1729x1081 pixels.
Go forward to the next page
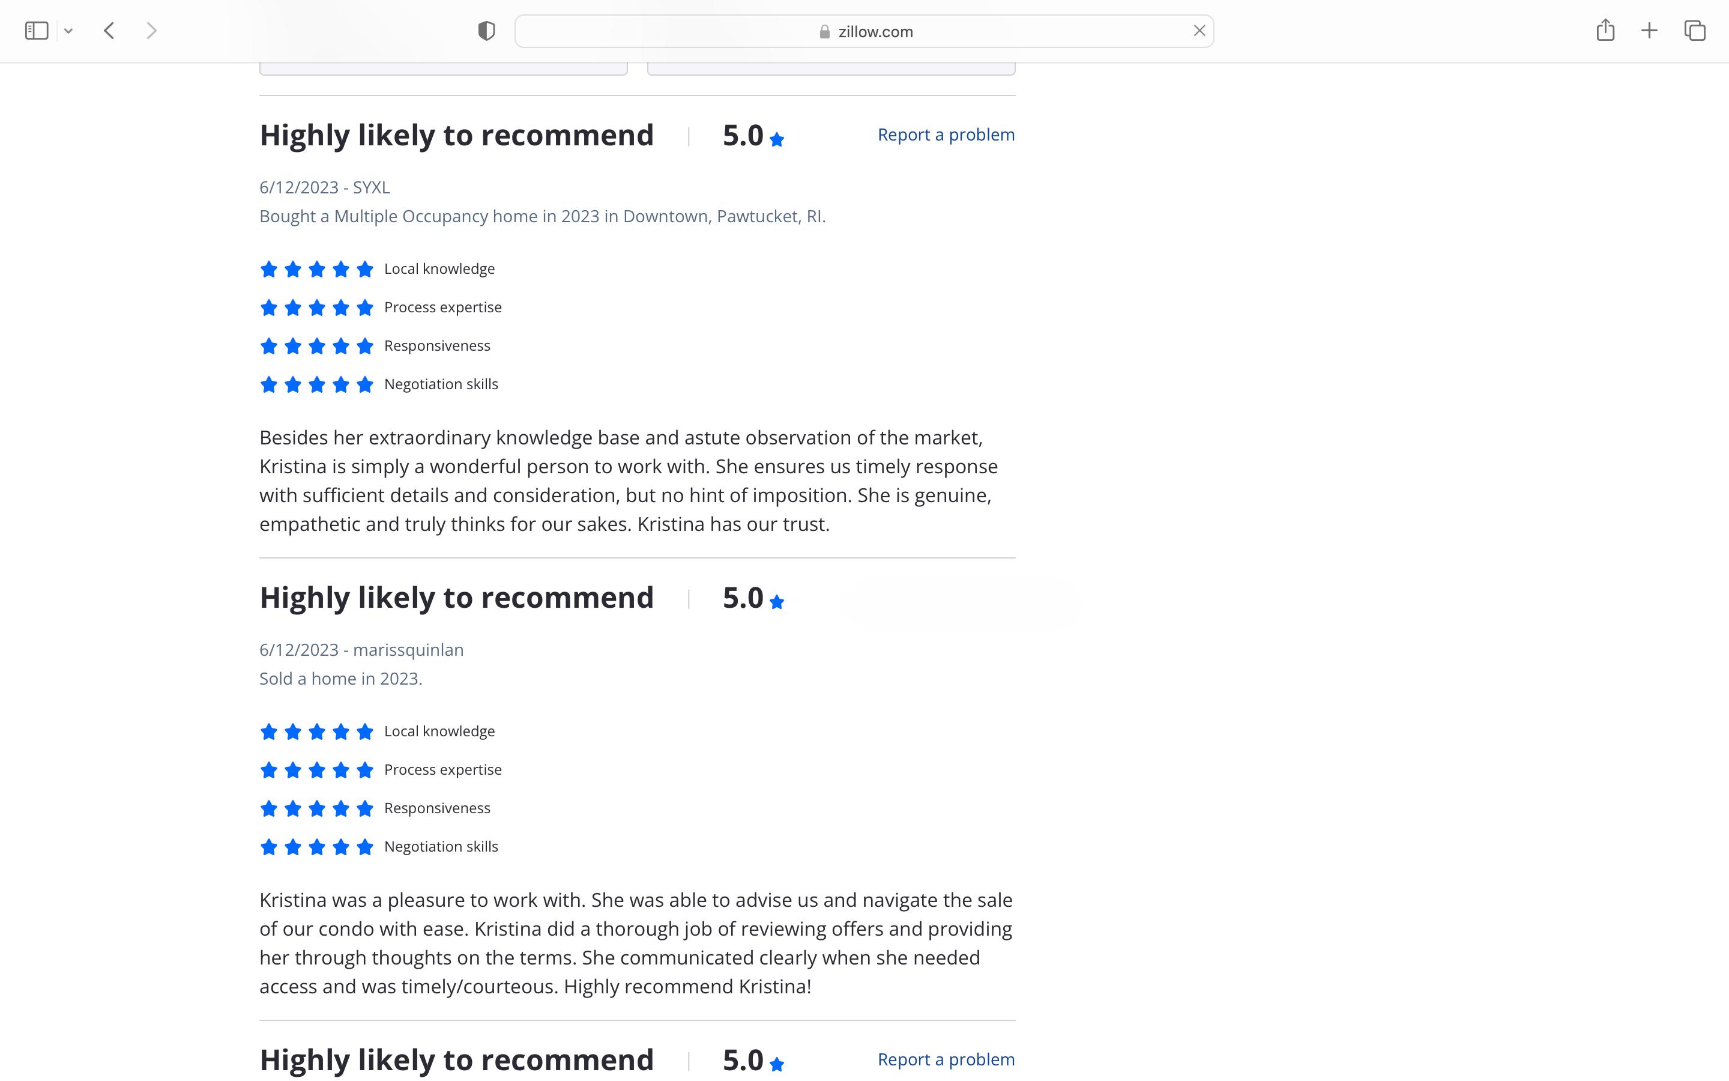pos(151,31)
